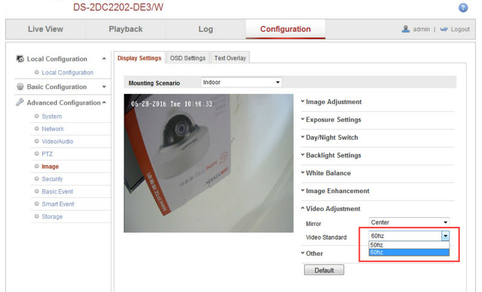Click the Local Configuration monitor icon
This screenshot has width=482, height=292.
(x=20, y=59)
